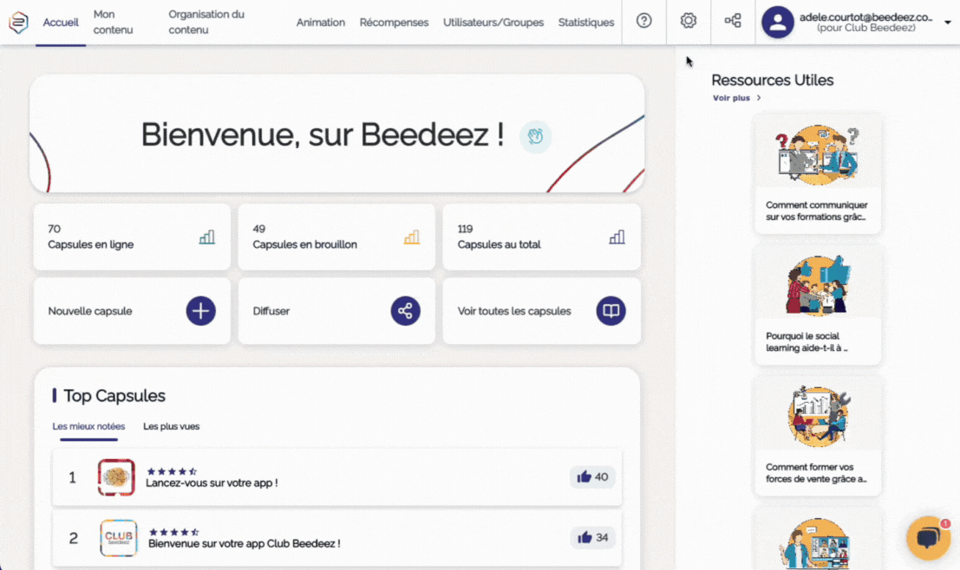Open the help question mark icon
The image size is (960, 570).
(x=643, y=22)
